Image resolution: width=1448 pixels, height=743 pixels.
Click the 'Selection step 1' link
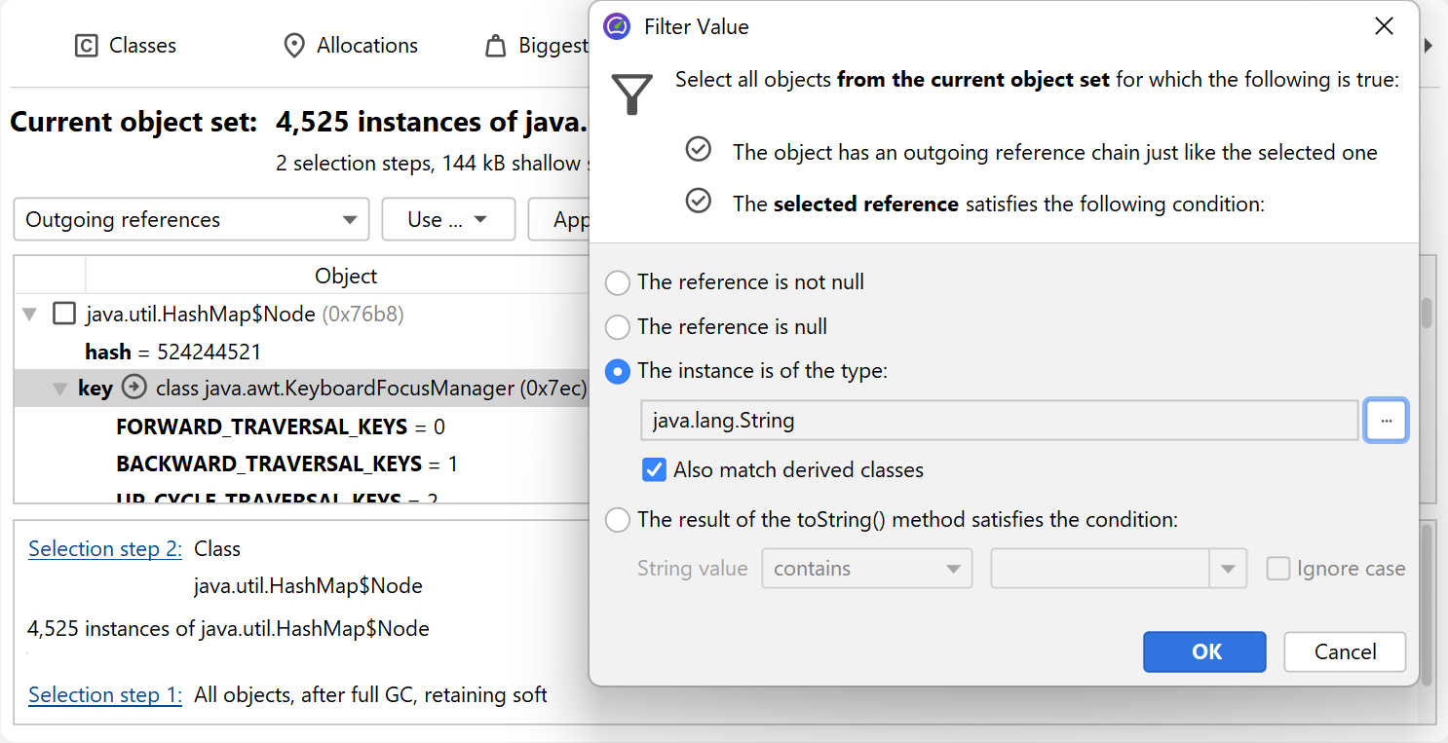tap(105, 694)
